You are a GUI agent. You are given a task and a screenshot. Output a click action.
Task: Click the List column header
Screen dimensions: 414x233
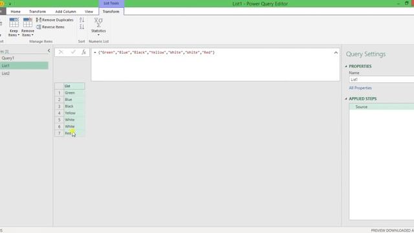(74, 86)
